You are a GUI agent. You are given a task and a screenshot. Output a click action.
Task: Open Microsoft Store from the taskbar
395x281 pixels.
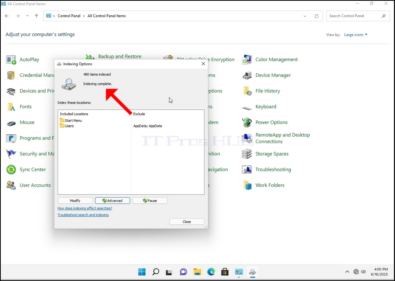point(225,272)
